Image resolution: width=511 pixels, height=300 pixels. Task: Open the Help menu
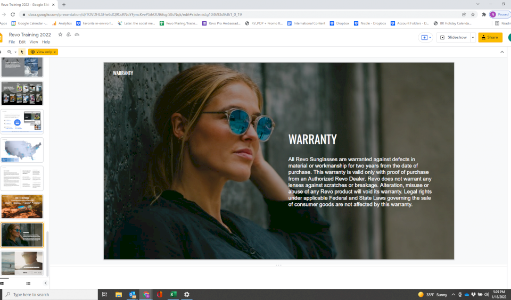46,42
